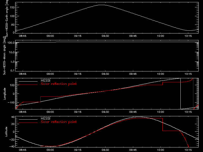Viewport: 203px width, 152px height.
Task: Select 10:15 tick below the Earth angle plot
Action: pyautogui.click(x=188, y=36)
